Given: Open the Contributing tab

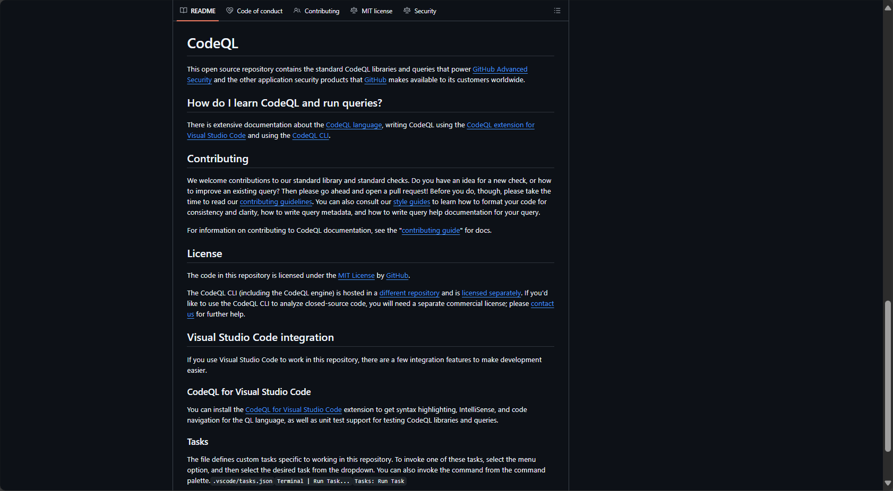Looking at the screenshot, I should 316,11.
